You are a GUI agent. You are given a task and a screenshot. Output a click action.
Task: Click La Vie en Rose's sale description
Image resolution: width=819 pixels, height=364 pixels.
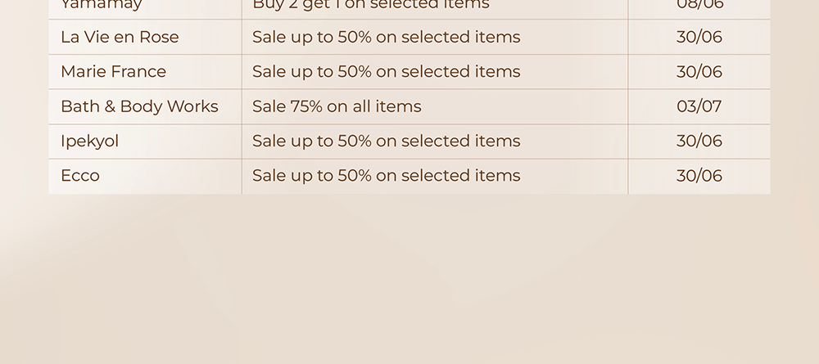pyautogui.click(x=386, y=37)
